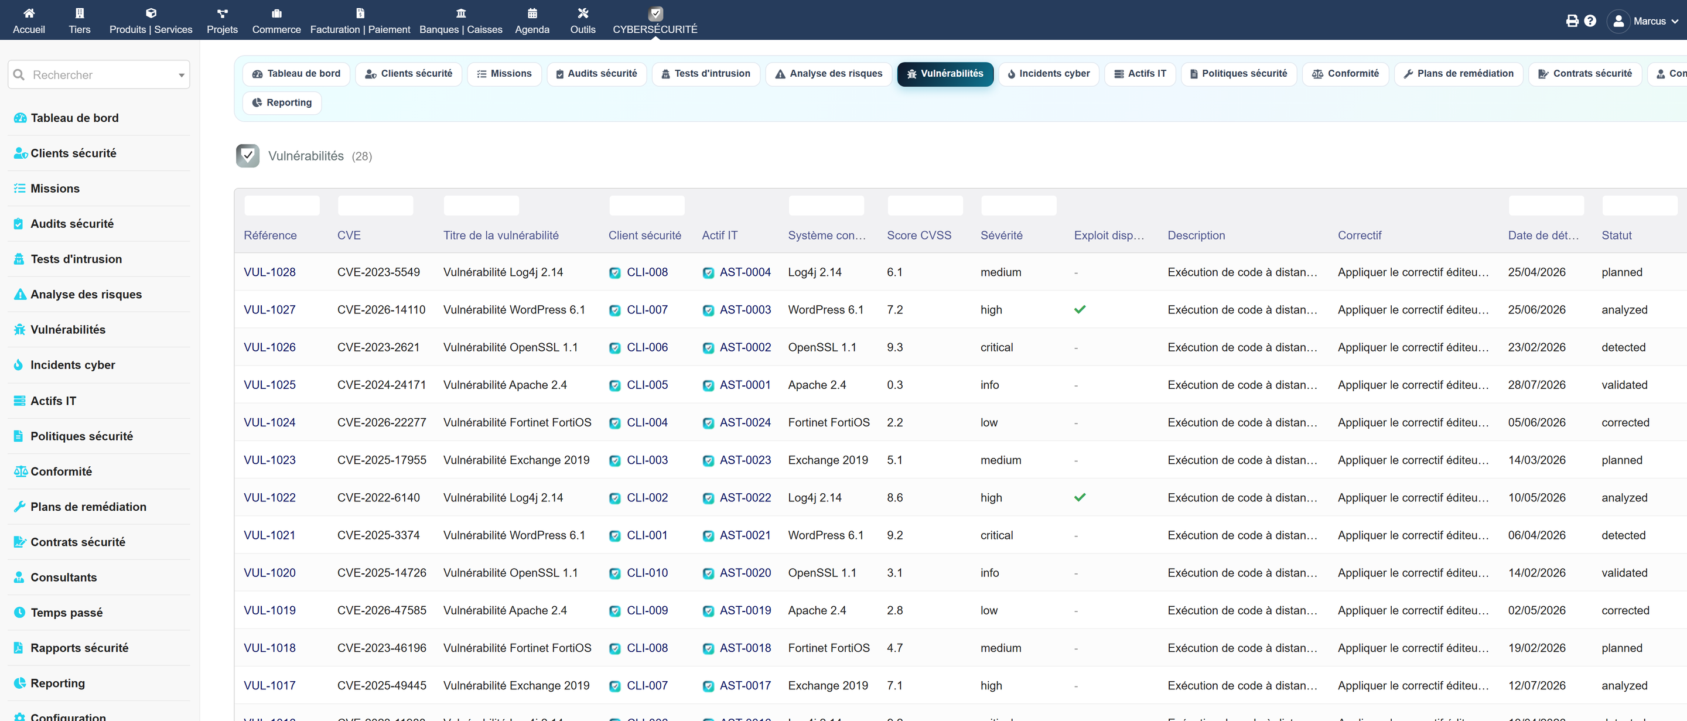The width and height of the screenshot is (1687, 721).
Task: Click the Référence column filter field
Action: [282, 205]
